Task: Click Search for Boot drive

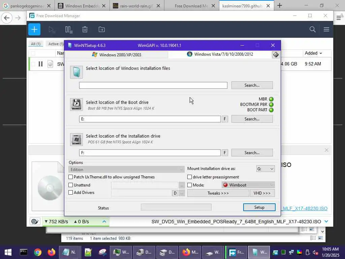Action: [x=252, y=119]
